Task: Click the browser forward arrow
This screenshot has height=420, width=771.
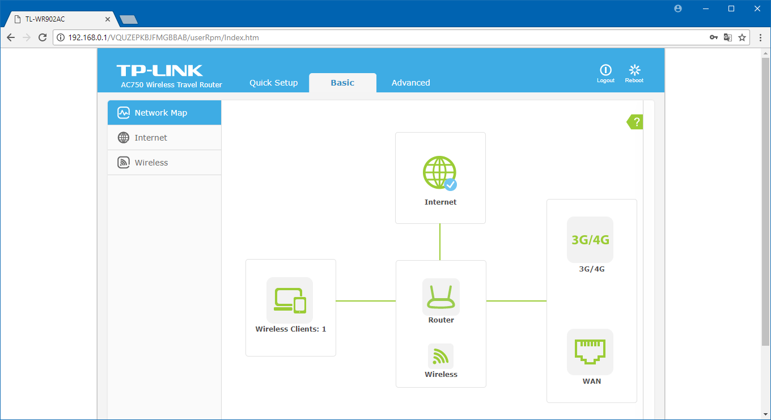Action: pos(27,37)
